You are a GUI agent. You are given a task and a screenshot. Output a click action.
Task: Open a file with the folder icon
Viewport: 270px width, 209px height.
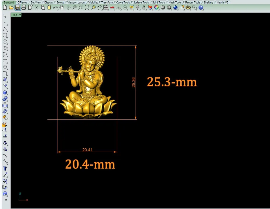pyautogui.click(x=11, y=8)
